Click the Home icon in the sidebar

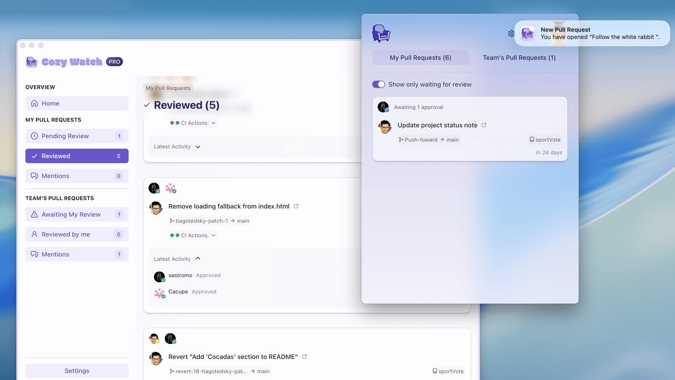[x=34, y=103]
